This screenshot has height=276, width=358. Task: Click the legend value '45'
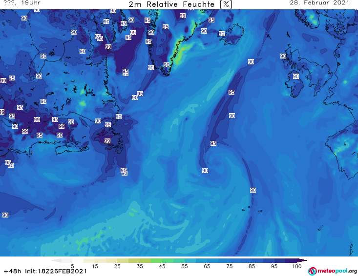(x=162, y=266)
